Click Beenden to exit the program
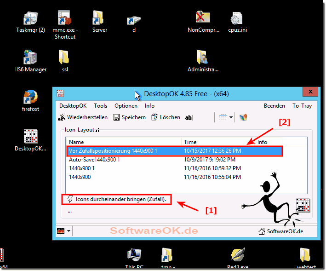326x271 pixels. tap(274, 106)
